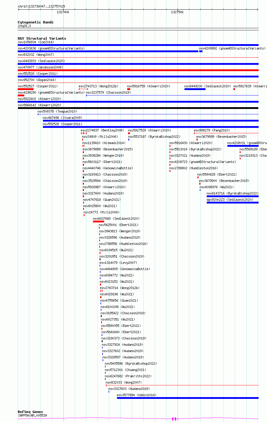Click nsv6449200 (Sedlazeck2020) variant label
The height and width of the screenshot is (422, 267).
coord(208,86)
